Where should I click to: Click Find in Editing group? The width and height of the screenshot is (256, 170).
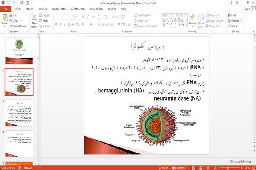pyautogui.click(x=232, y=15)
